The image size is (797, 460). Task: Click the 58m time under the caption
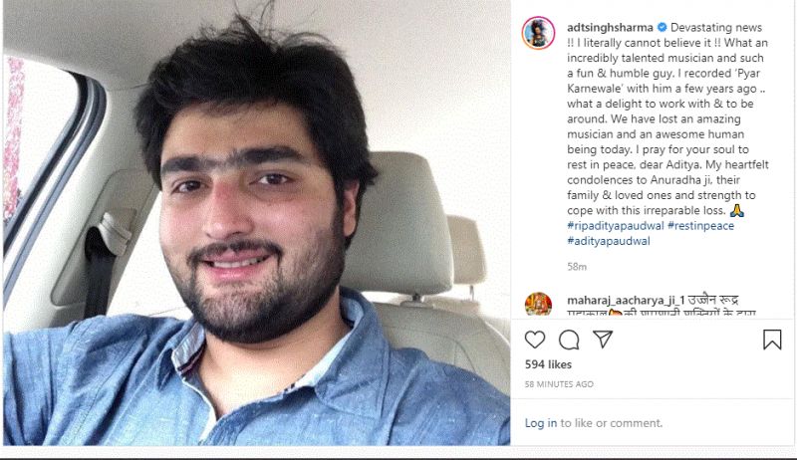pyautogui.click(x=577, y=267)
